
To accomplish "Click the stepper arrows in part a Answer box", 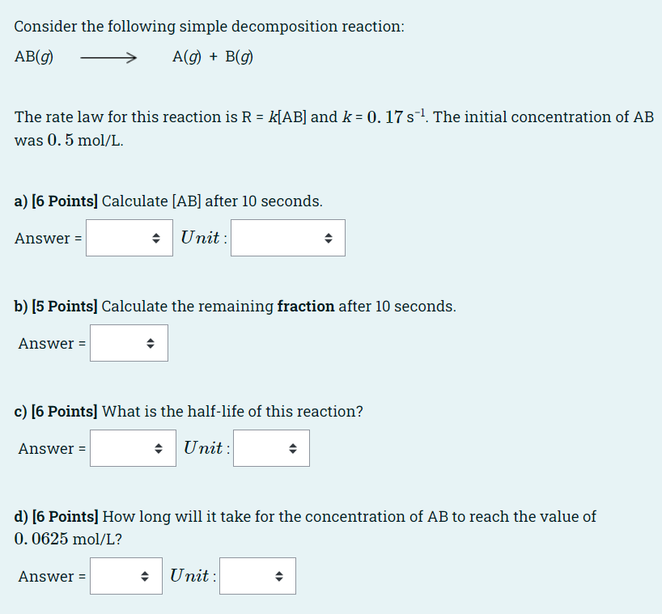I will pyautogui.click(x=156, y=238).
